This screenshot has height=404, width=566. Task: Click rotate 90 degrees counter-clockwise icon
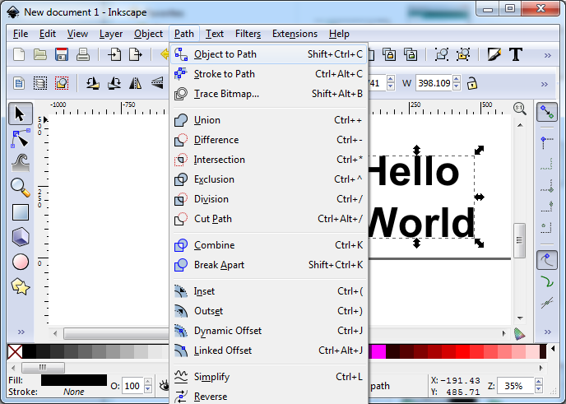click(93, 83)
